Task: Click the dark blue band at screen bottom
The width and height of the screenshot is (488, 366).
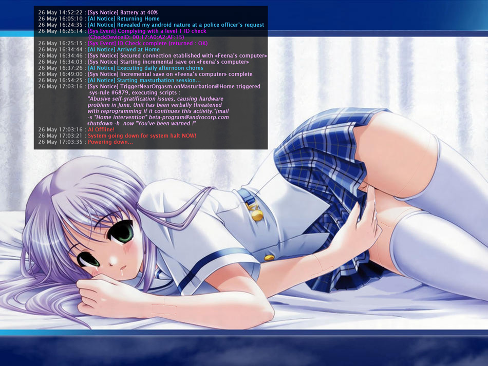Action: pyautogui.click(x=244, y=352)
